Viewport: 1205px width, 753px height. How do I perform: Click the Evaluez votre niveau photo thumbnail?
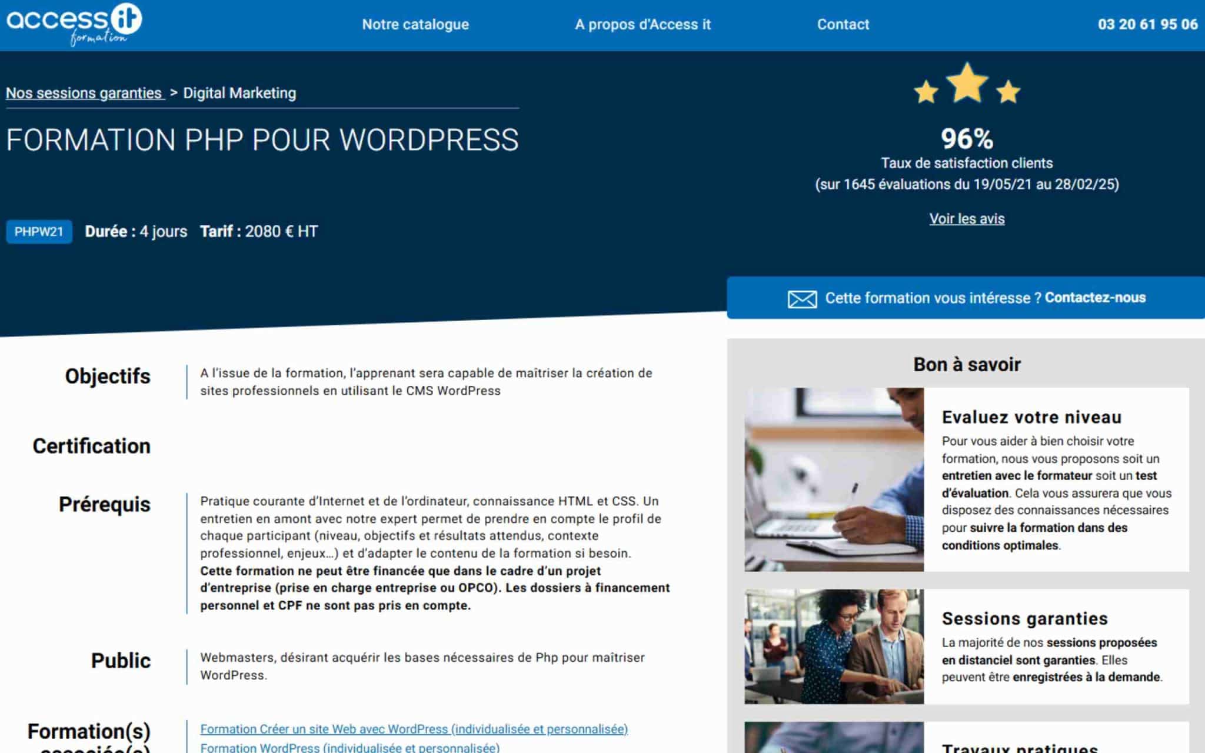click(x=834, y=479)
